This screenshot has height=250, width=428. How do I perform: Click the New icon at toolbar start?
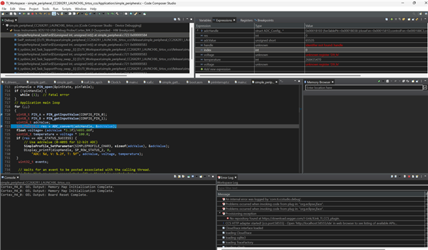point(3,13)
